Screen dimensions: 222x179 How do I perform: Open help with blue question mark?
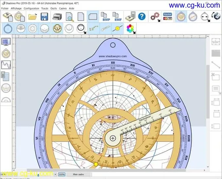point(142,16)
